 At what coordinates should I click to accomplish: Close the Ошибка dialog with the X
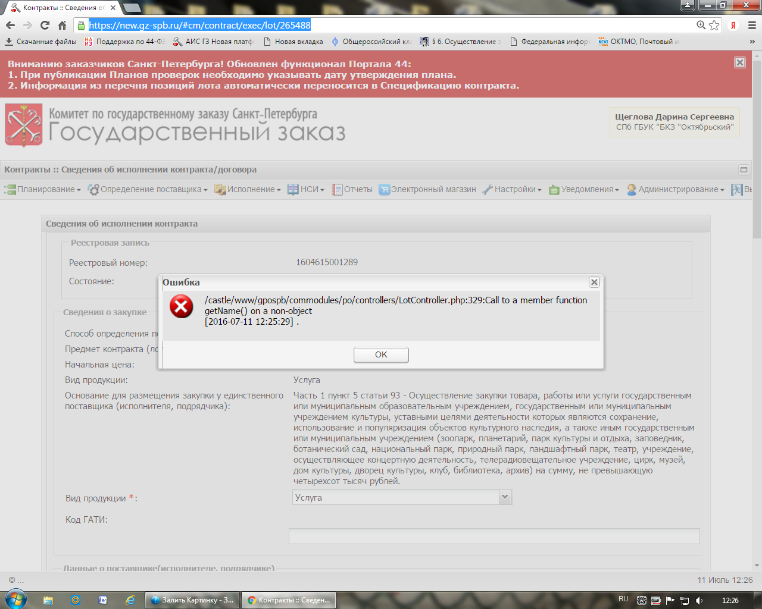coord(594,282)
